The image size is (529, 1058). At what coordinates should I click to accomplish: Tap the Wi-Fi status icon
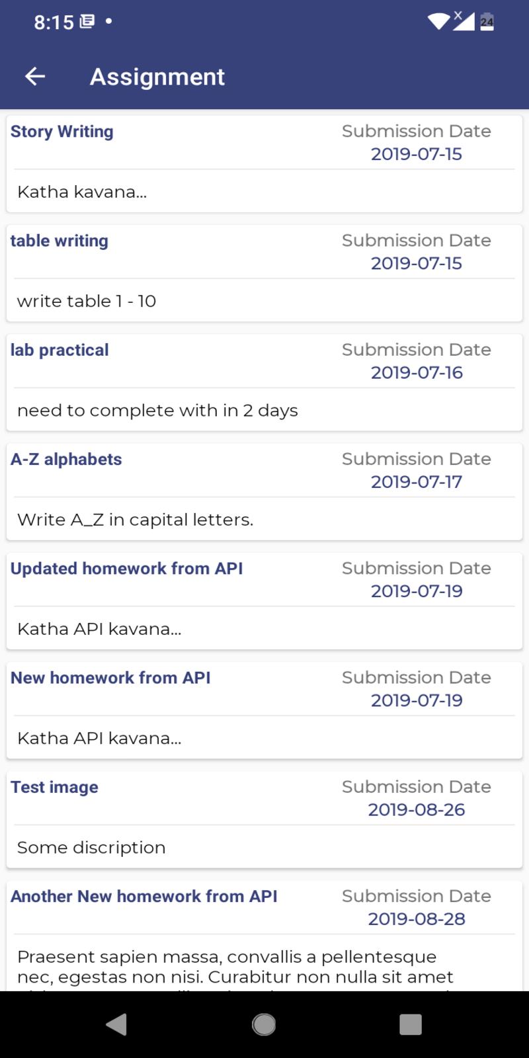(x=438, y=22)
